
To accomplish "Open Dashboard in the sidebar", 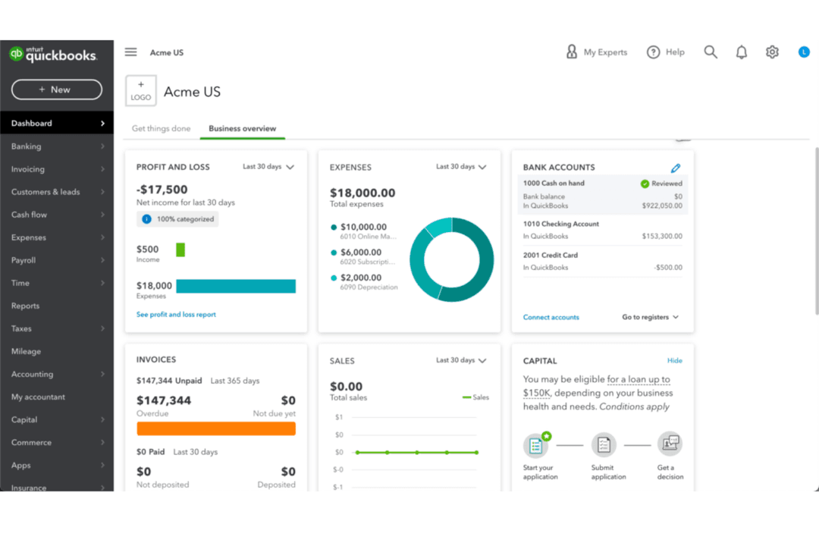I will (x=57, y=124).
